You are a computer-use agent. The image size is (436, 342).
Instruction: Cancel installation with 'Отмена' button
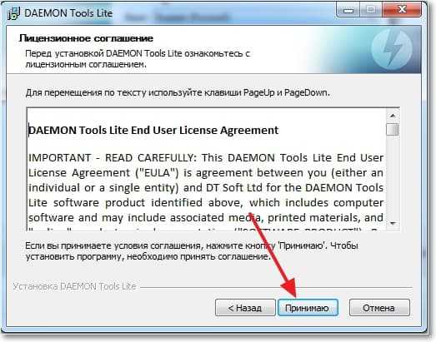coord(379,308)
